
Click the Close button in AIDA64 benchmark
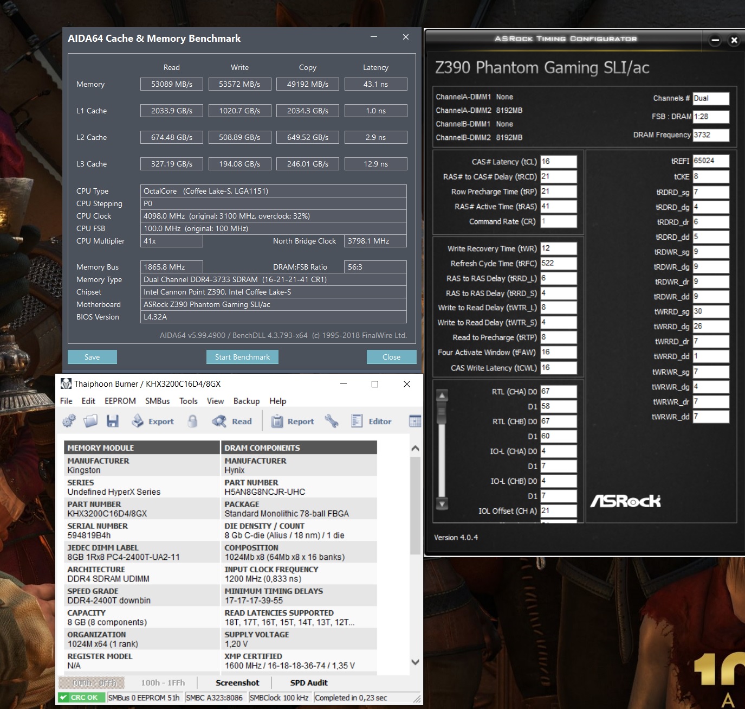(391, 357)
